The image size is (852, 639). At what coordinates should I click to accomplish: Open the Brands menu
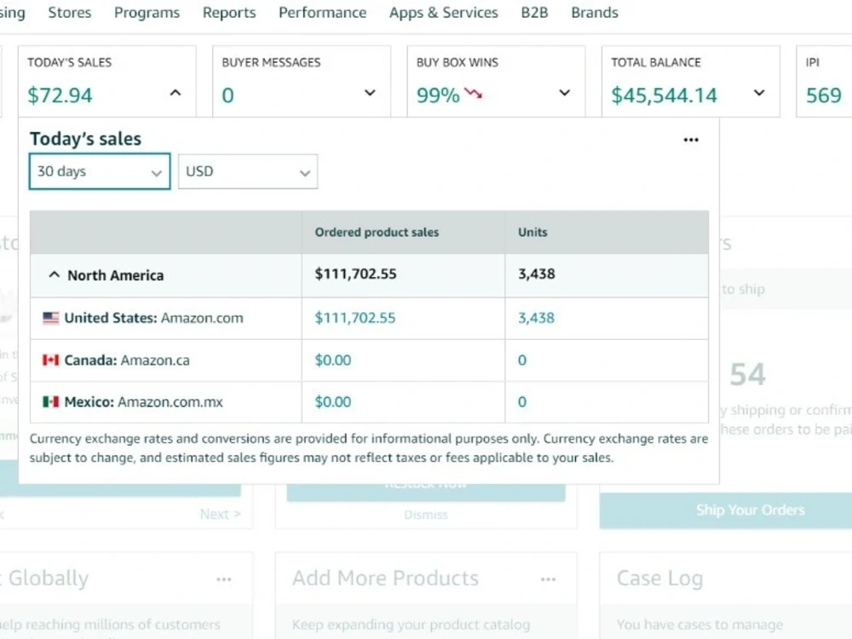click(595, 13)
